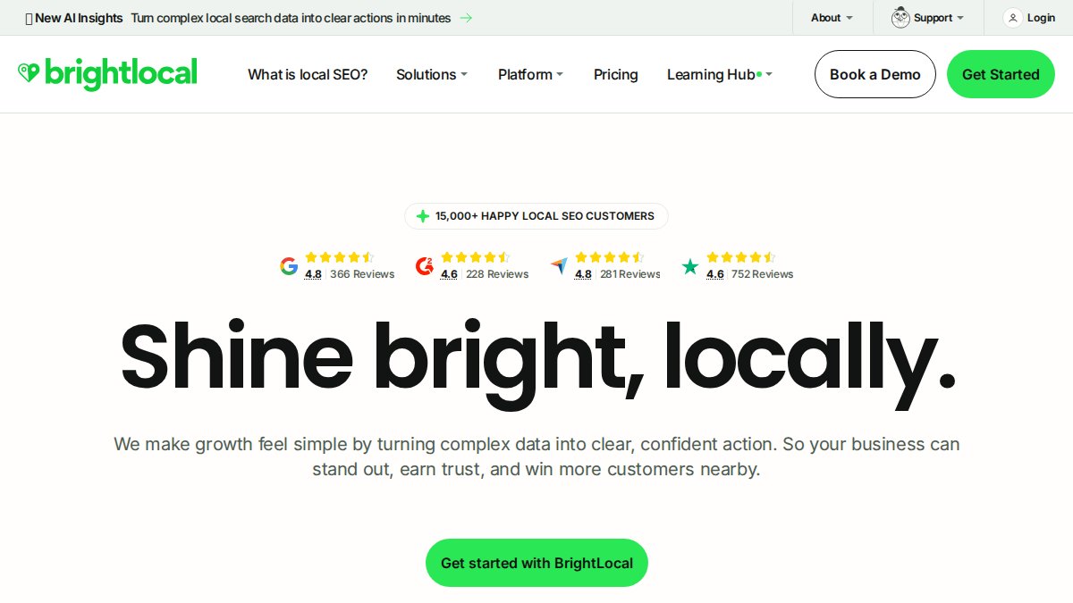This screenshot has width=1073, height=603.
Task: Click the Support avatar icon
Action: 900,18
